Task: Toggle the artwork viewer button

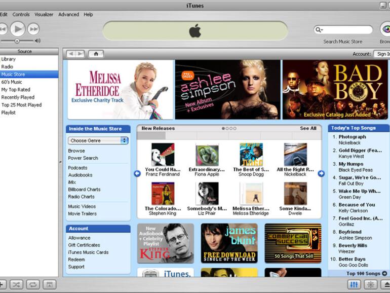Action: tap(50, 285)
